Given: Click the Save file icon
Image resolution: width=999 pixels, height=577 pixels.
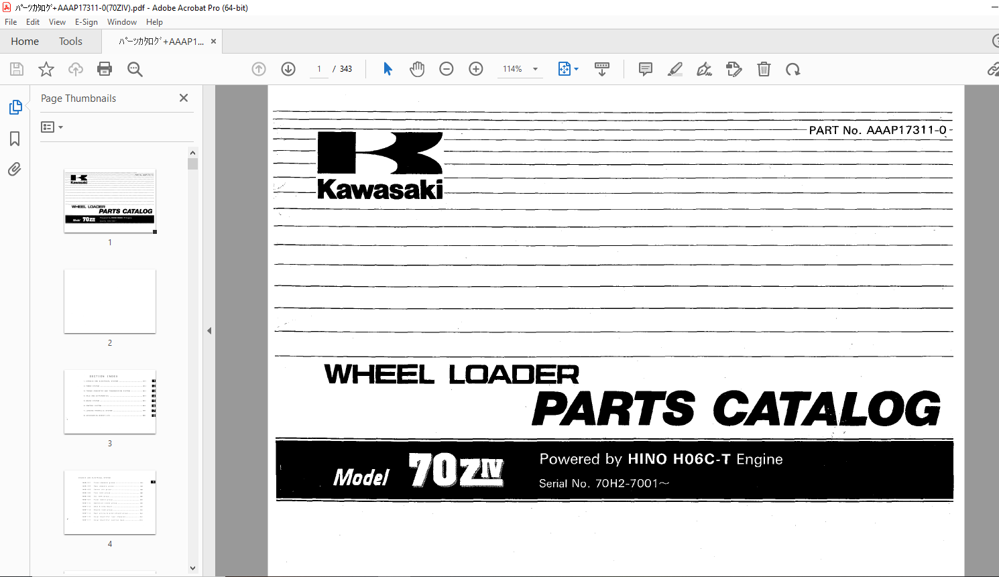Looking at the screenshot, I should pyautogui.click(x=17, y=69).
